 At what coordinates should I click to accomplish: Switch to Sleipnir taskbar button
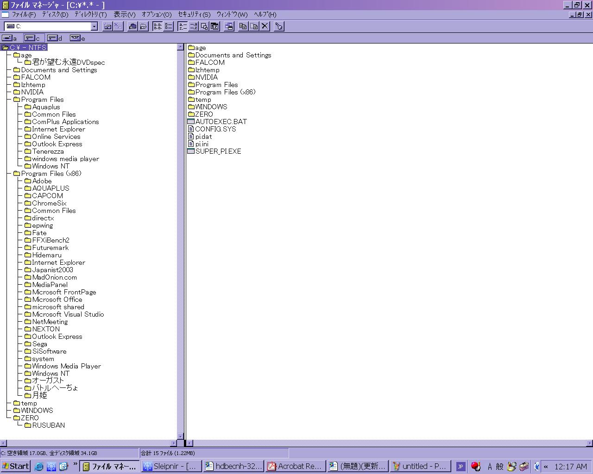click(171, 466)
